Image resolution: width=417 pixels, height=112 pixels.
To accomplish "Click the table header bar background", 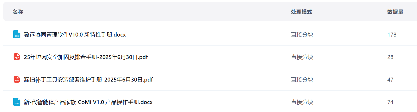I will (159, 12).
